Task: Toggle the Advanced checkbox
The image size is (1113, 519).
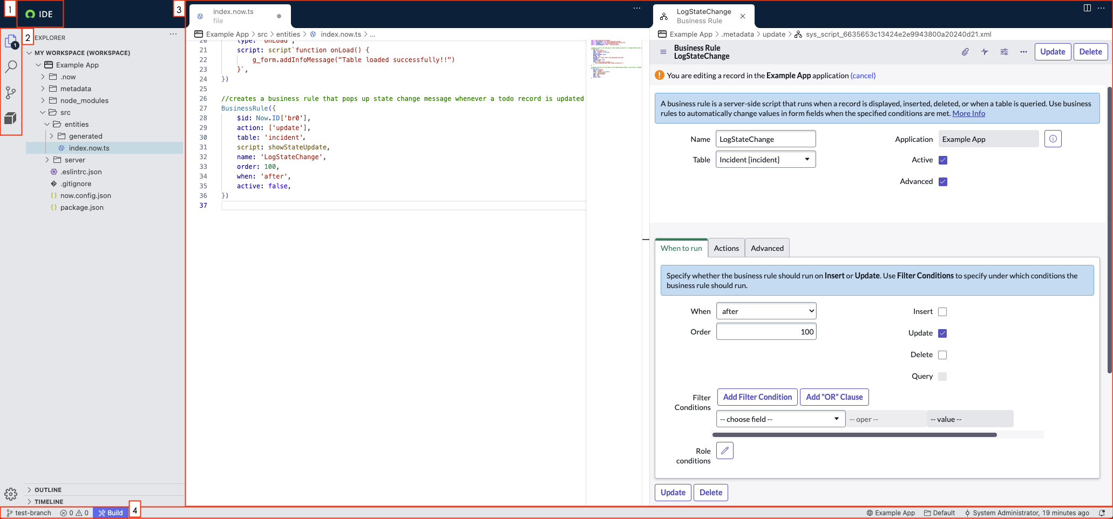Action: tap(943, 182)
